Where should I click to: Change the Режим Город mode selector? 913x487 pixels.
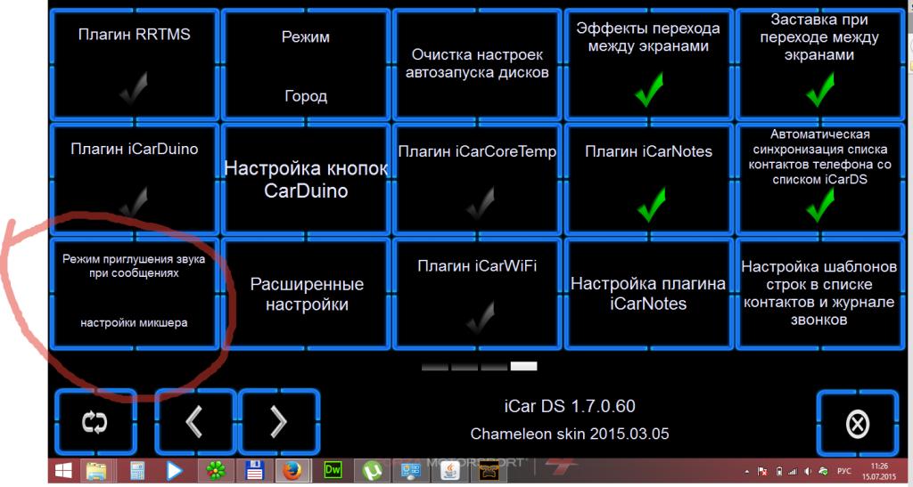pos(306,64)
